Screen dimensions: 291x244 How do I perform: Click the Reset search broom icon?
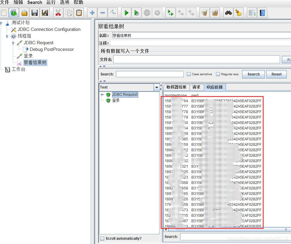click(x=238, y=13)
